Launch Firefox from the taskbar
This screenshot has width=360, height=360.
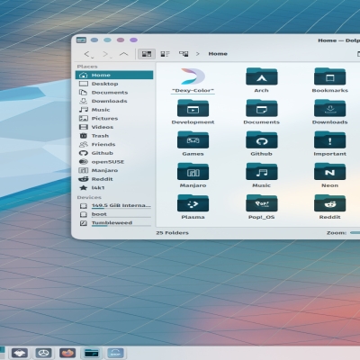pos(67,353)
